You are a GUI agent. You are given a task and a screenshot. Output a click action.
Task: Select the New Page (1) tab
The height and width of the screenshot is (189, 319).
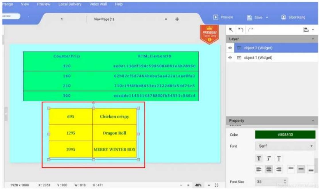pos(104,19)
